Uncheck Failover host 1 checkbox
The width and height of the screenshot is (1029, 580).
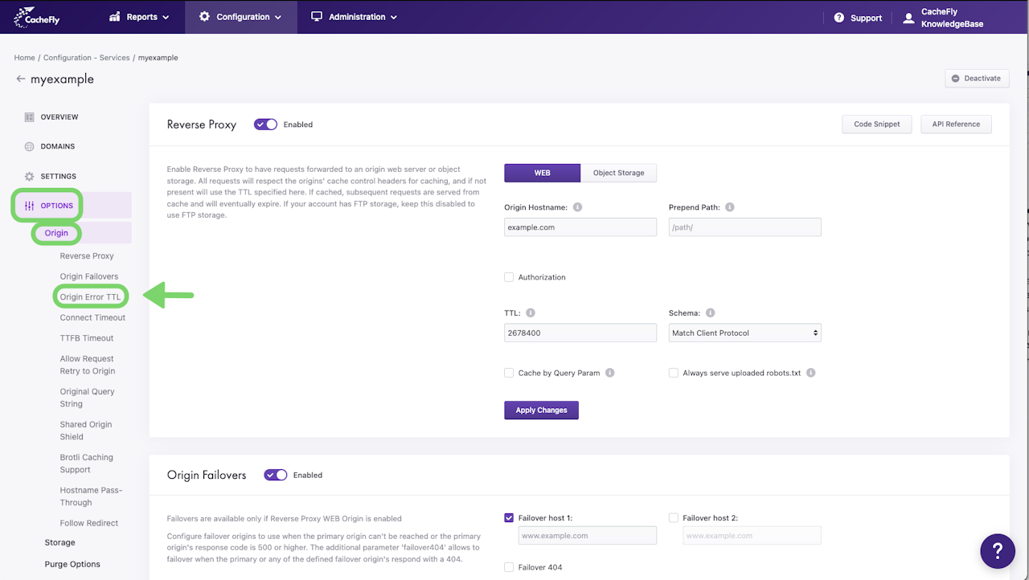pos(509,518)
